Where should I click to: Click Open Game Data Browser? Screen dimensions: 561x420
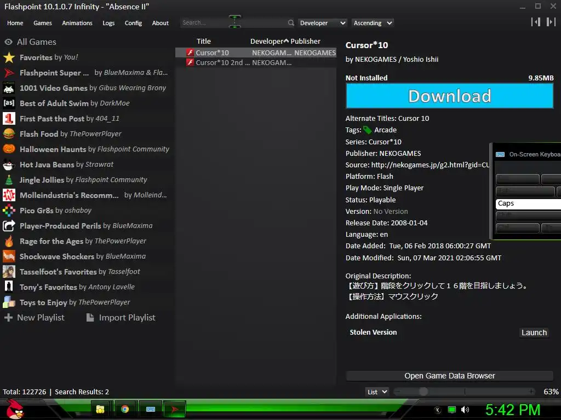(x=449, y=376)
